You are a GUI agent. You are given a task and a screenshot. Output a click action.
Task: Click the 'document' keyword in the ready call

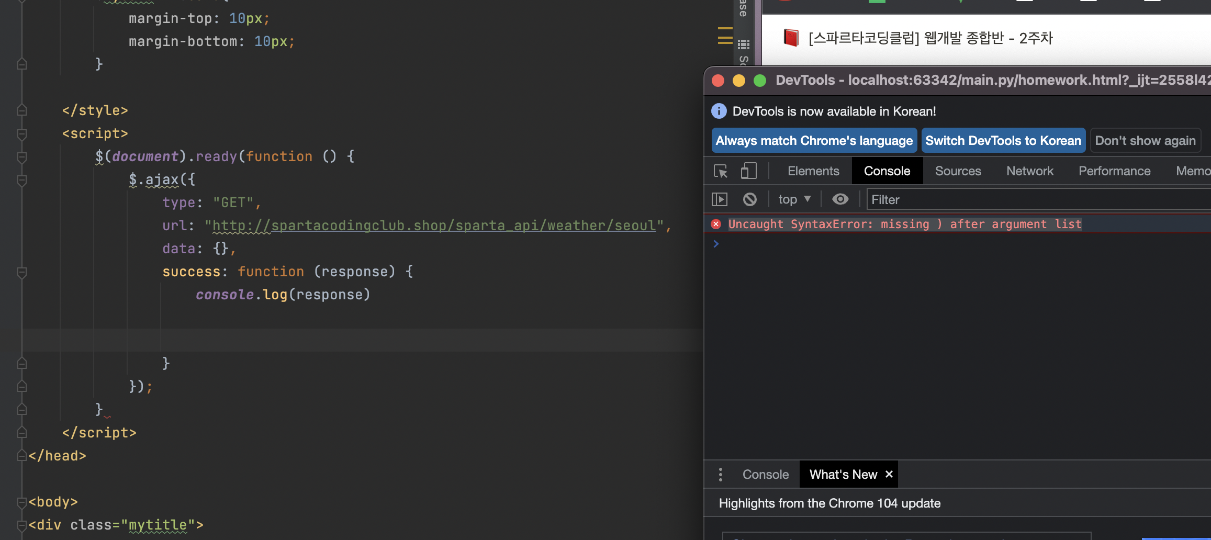tap(145, 156)
